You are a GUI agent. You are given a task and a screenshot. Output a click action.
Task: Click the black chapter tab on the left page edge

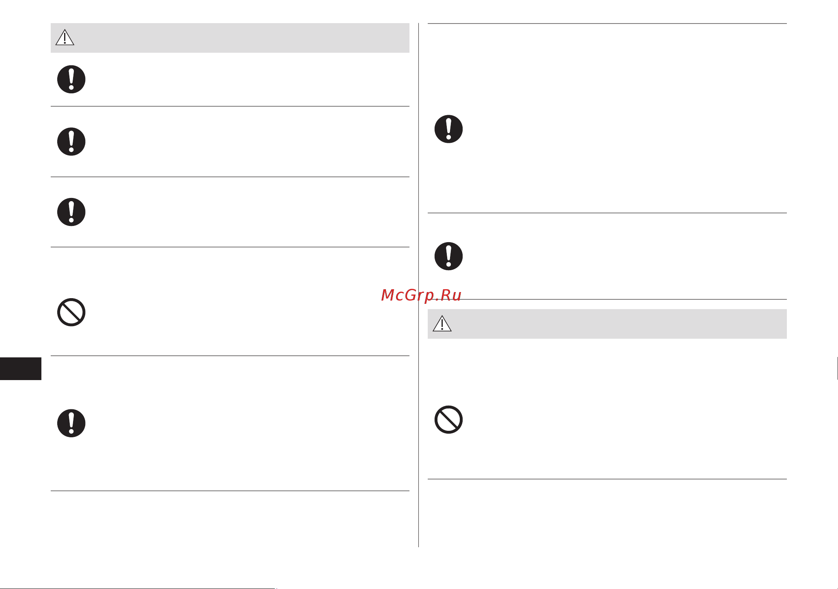click(x=21, y=369)
